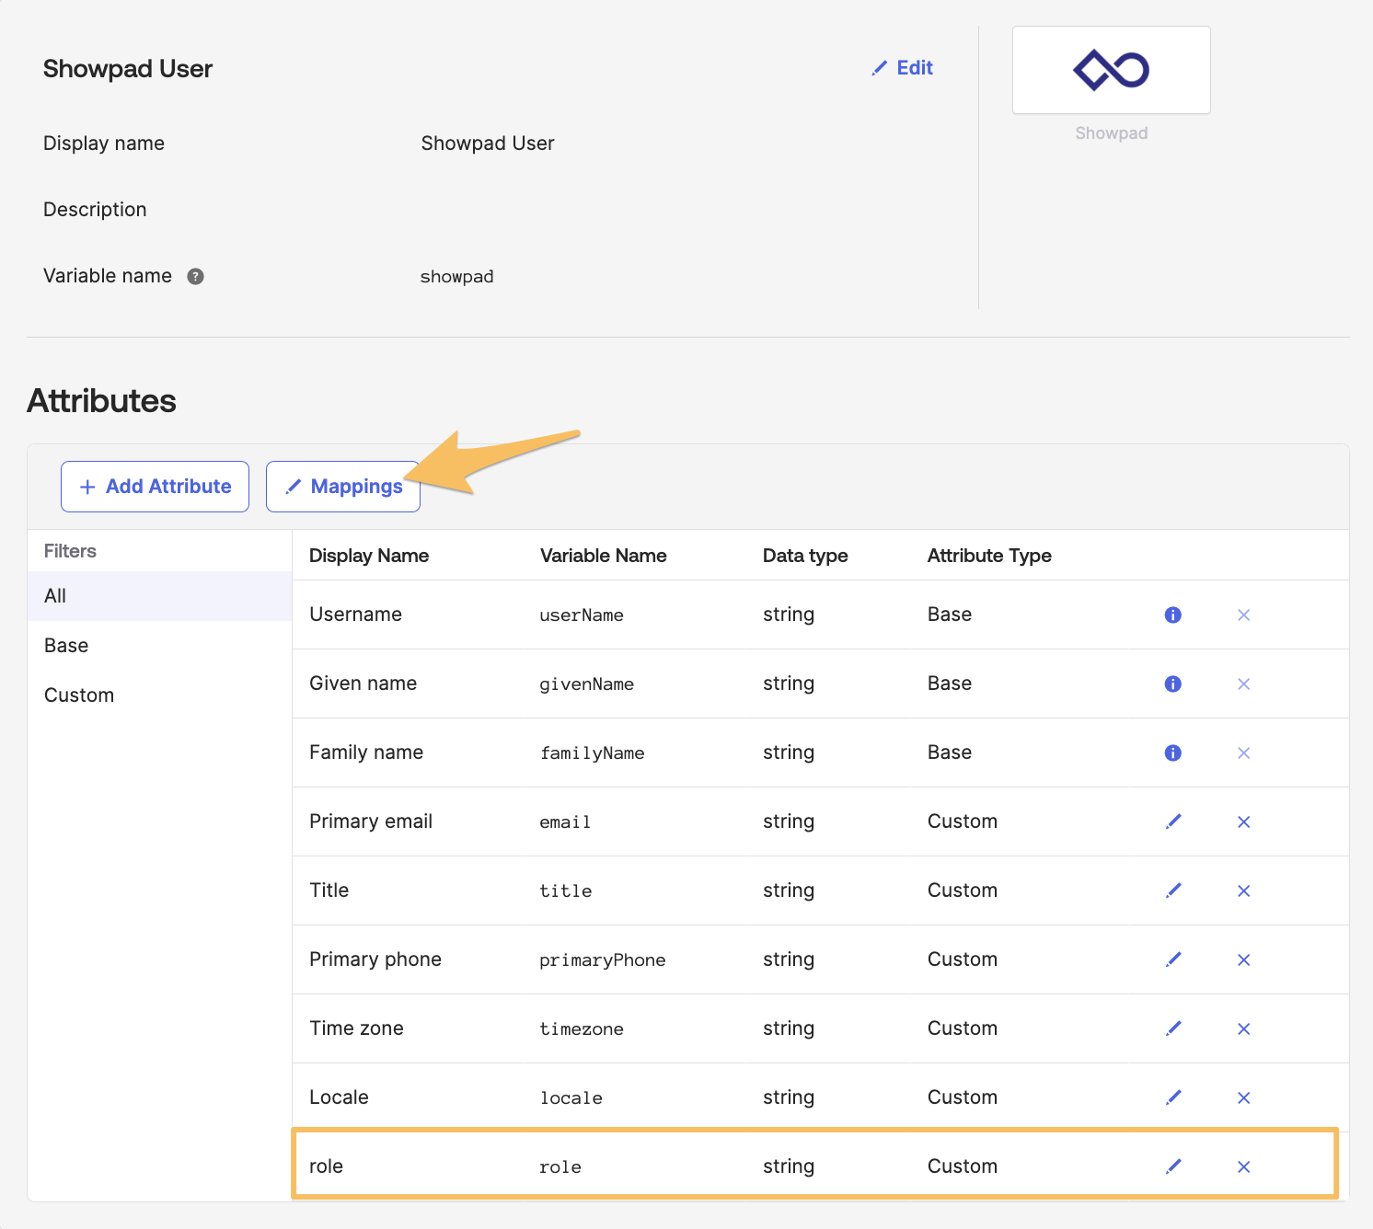1373x1229 pixels.
Task: Filter attributes by Custom type
Action: tap(160, 695)
